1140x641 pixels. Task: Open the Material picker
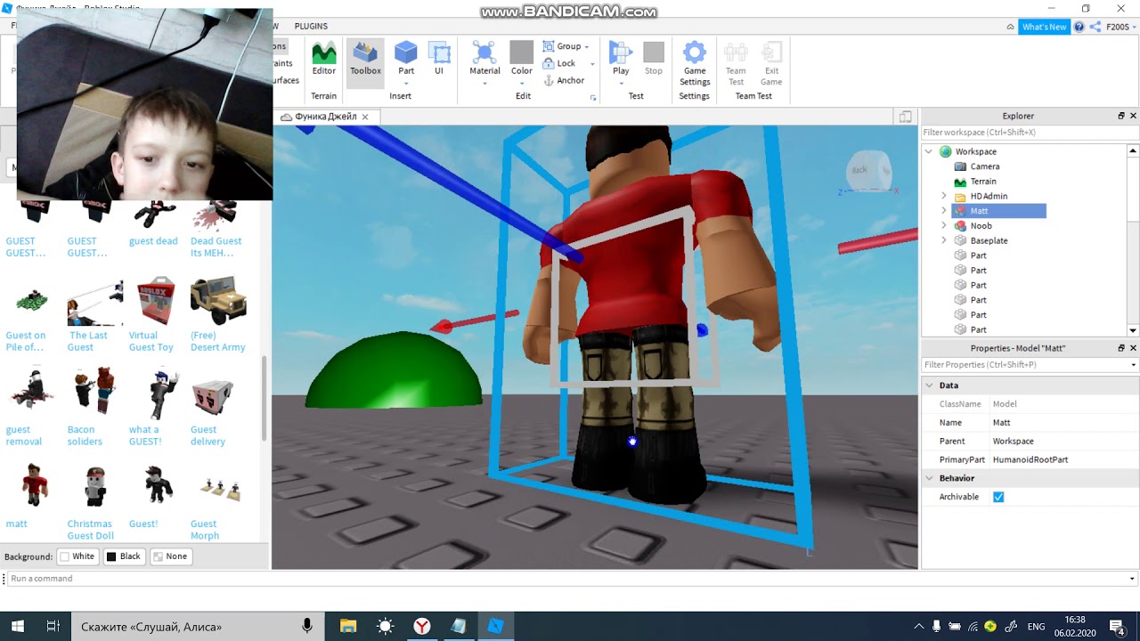(x=484, y=57)
